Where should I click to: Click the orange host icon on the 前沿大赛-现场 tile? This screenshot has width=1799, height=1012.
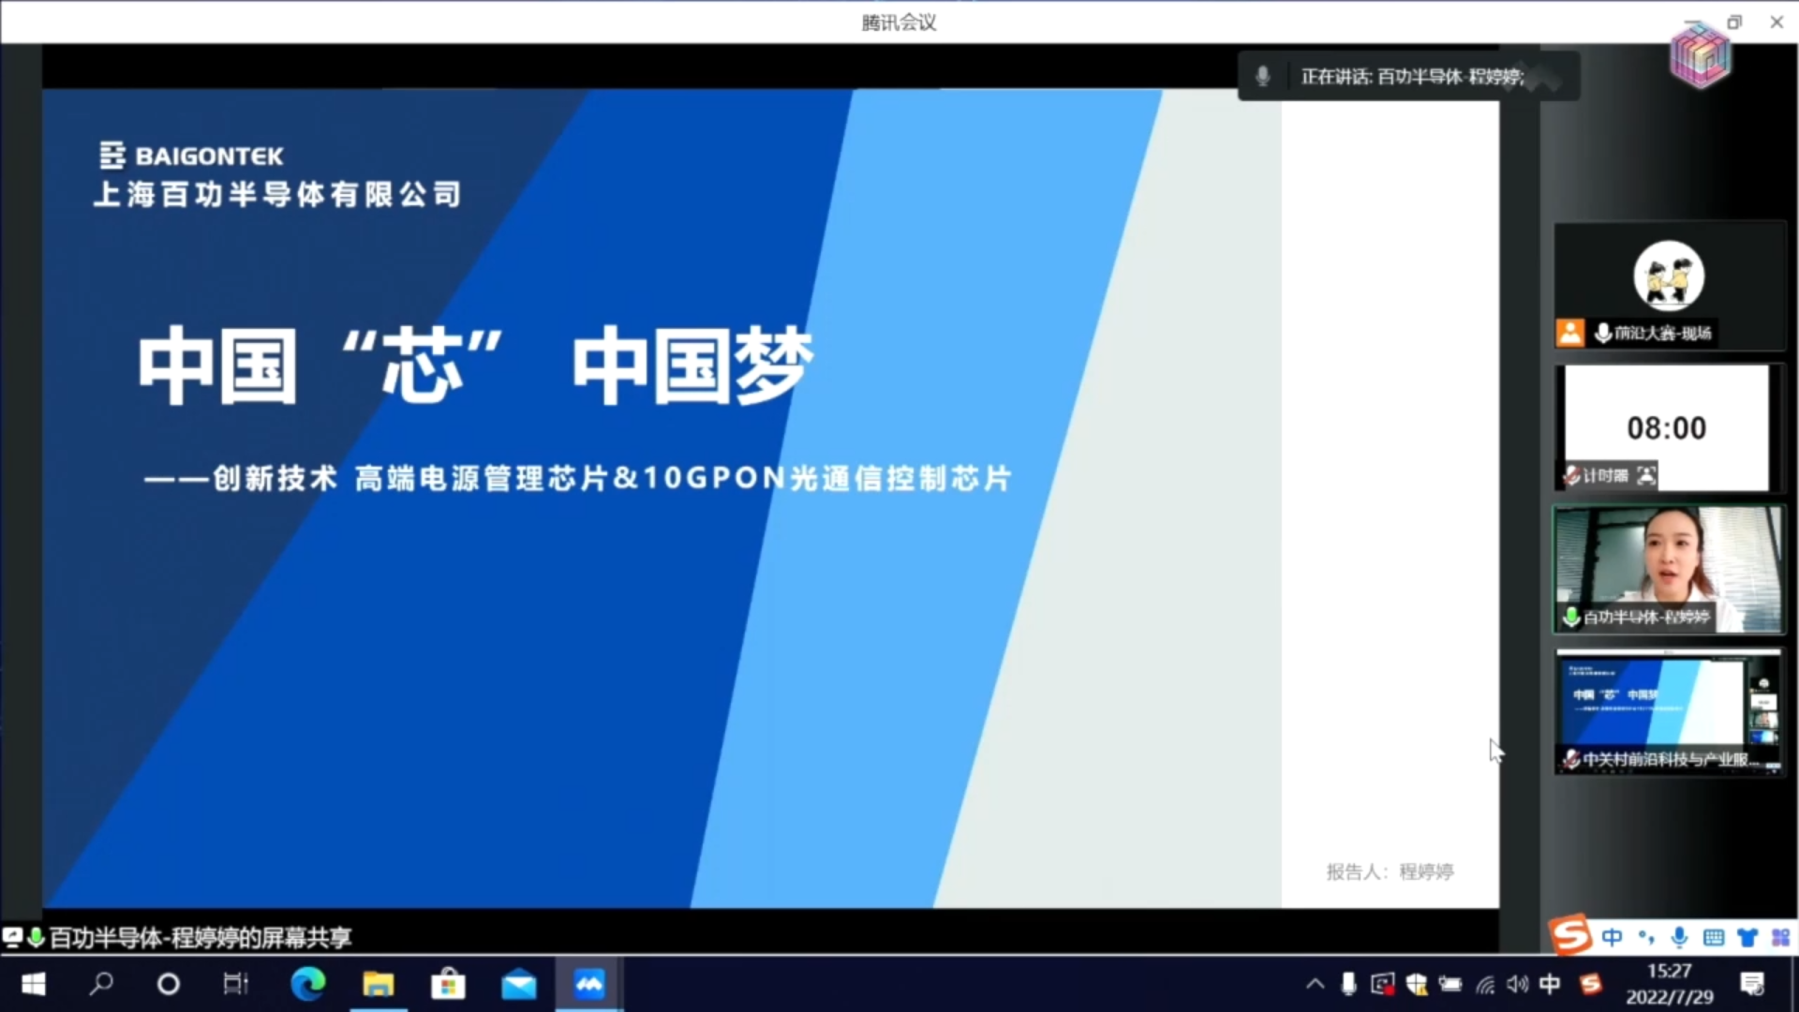pyautogui.click(x=1570, y=333)
